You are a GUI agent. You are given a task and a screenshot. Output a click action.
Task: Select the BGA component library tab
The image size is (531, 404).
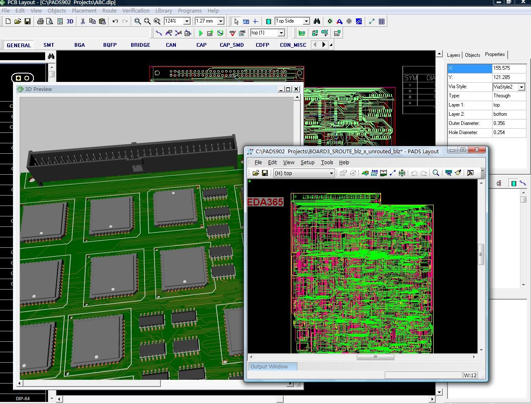coord(79,45)
